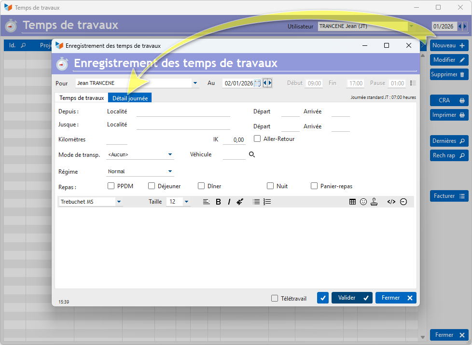This screenshot has height=345, width=472.
Task: Click the Nouveau button
Action: click(x=449, y=45)
